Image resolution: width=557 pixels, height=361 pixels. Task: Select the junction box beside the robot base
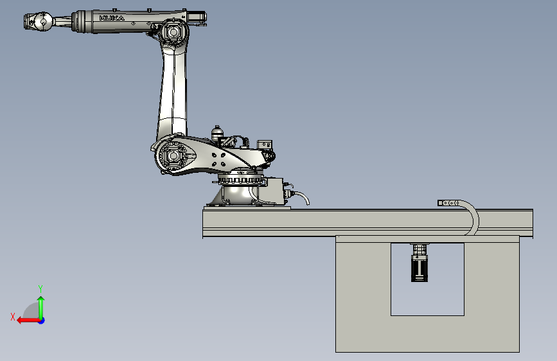tap(274, 191)
